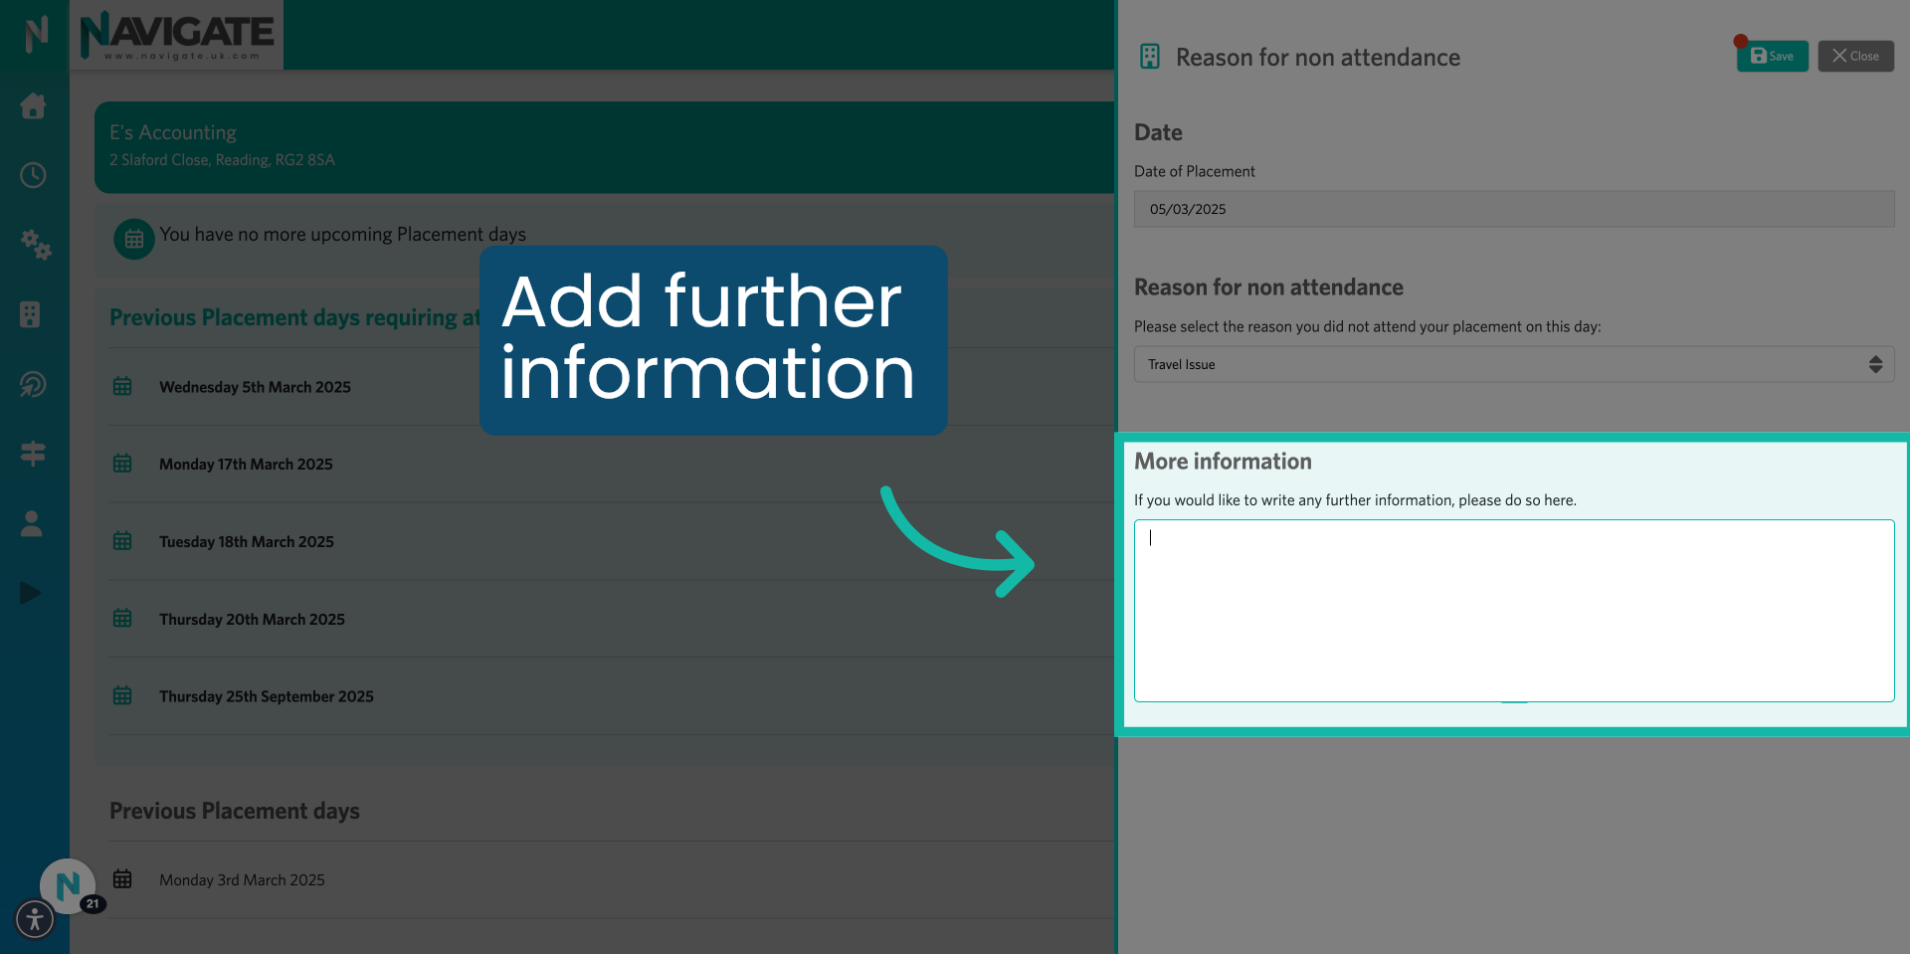This screenshot has height=954, width=1910.
Task: Open settings via the gears sidebar icon
Action: tap(35, 246)
